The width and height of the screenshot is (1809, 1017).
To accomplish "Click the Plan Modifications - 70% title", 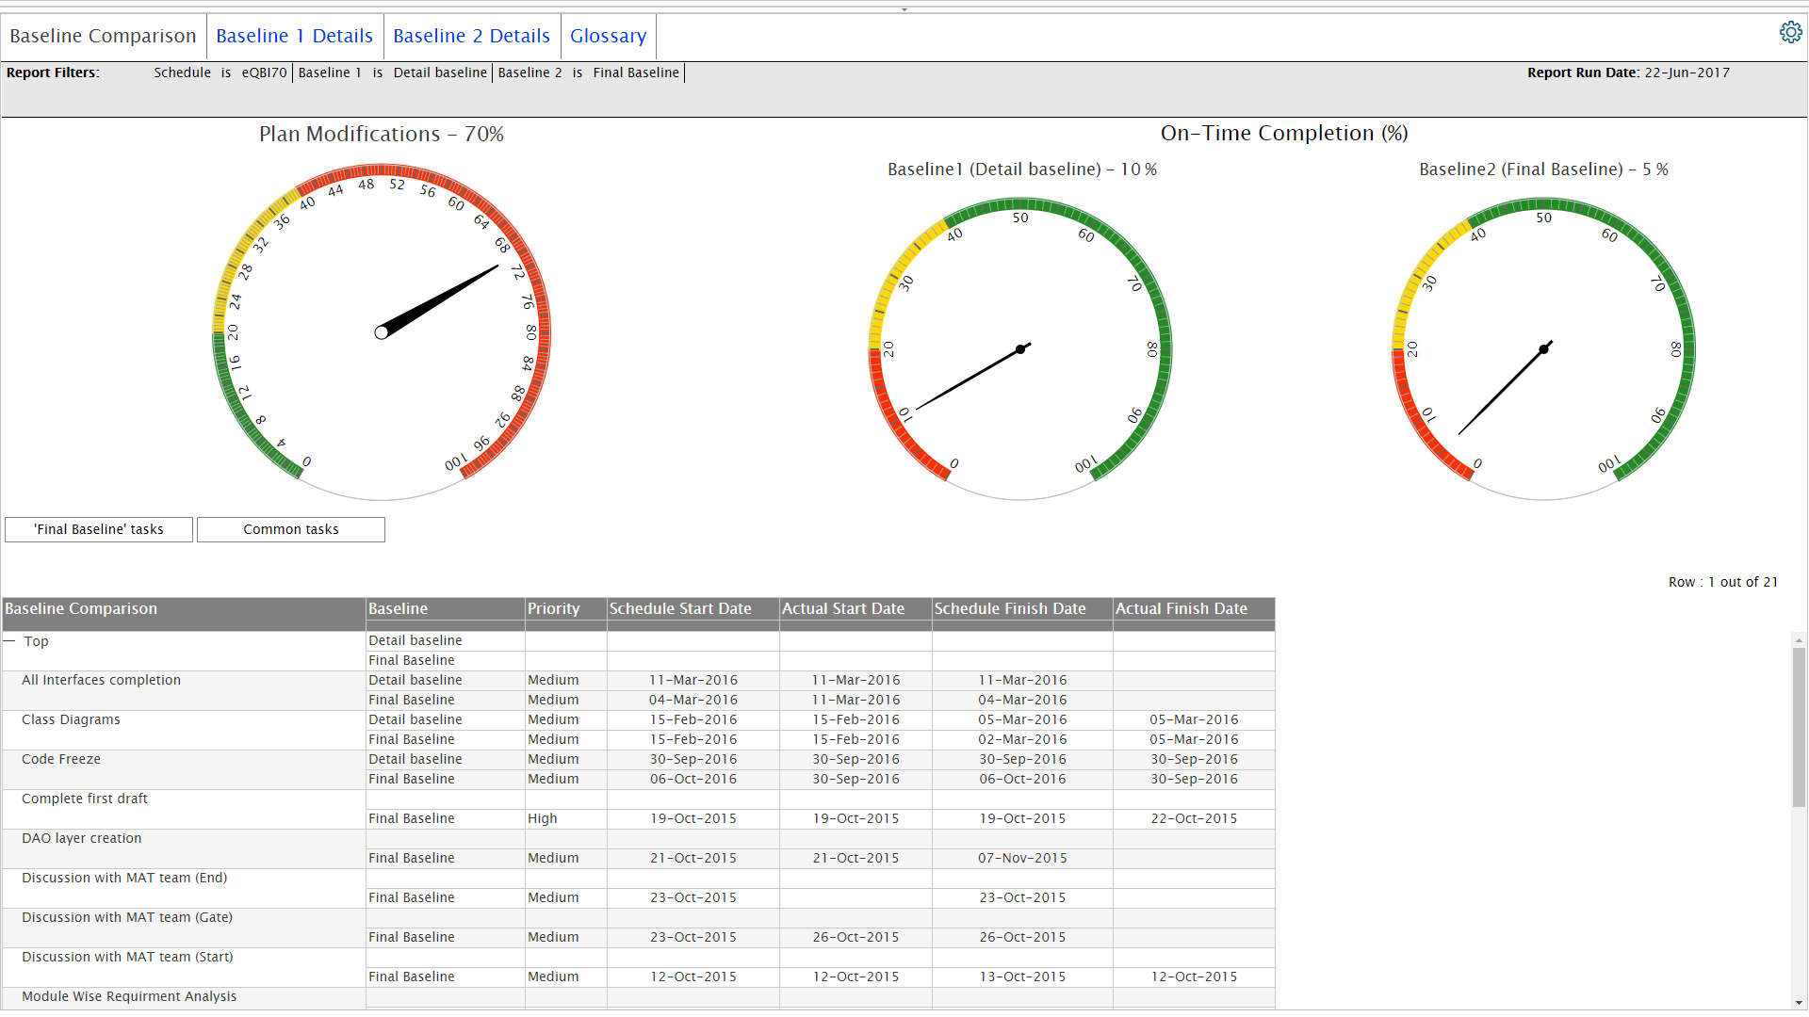I will [x=382, y=134].
